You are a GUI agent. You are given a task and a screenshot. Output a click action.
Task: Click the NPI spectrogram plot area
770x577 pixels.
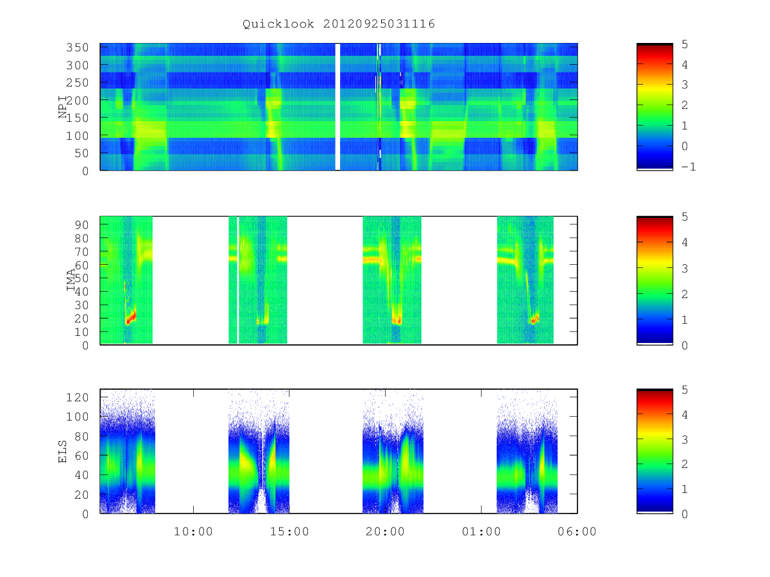[x=339, y=106]
